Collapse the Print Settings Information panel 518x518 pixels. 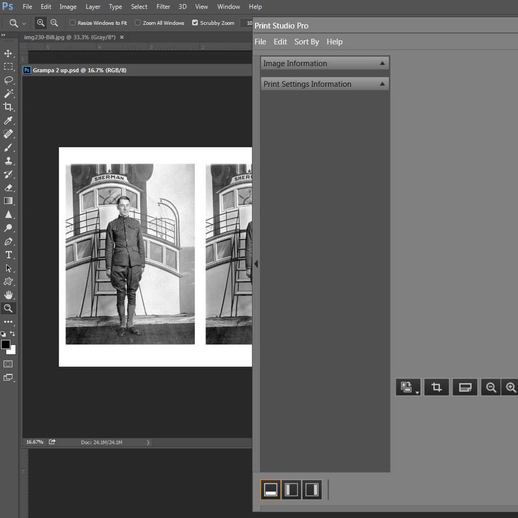382,84
